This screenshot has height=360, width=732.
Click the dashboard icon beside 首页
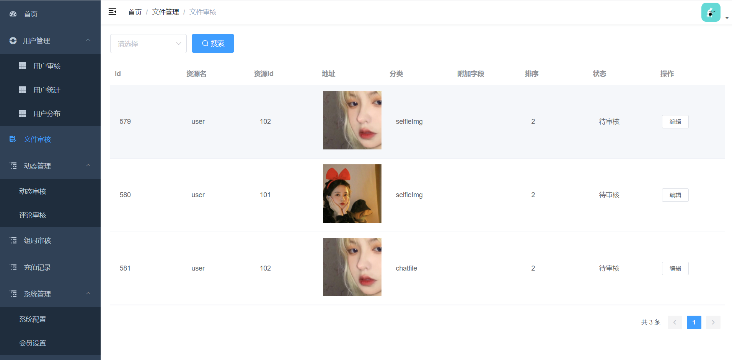(13, 14)
